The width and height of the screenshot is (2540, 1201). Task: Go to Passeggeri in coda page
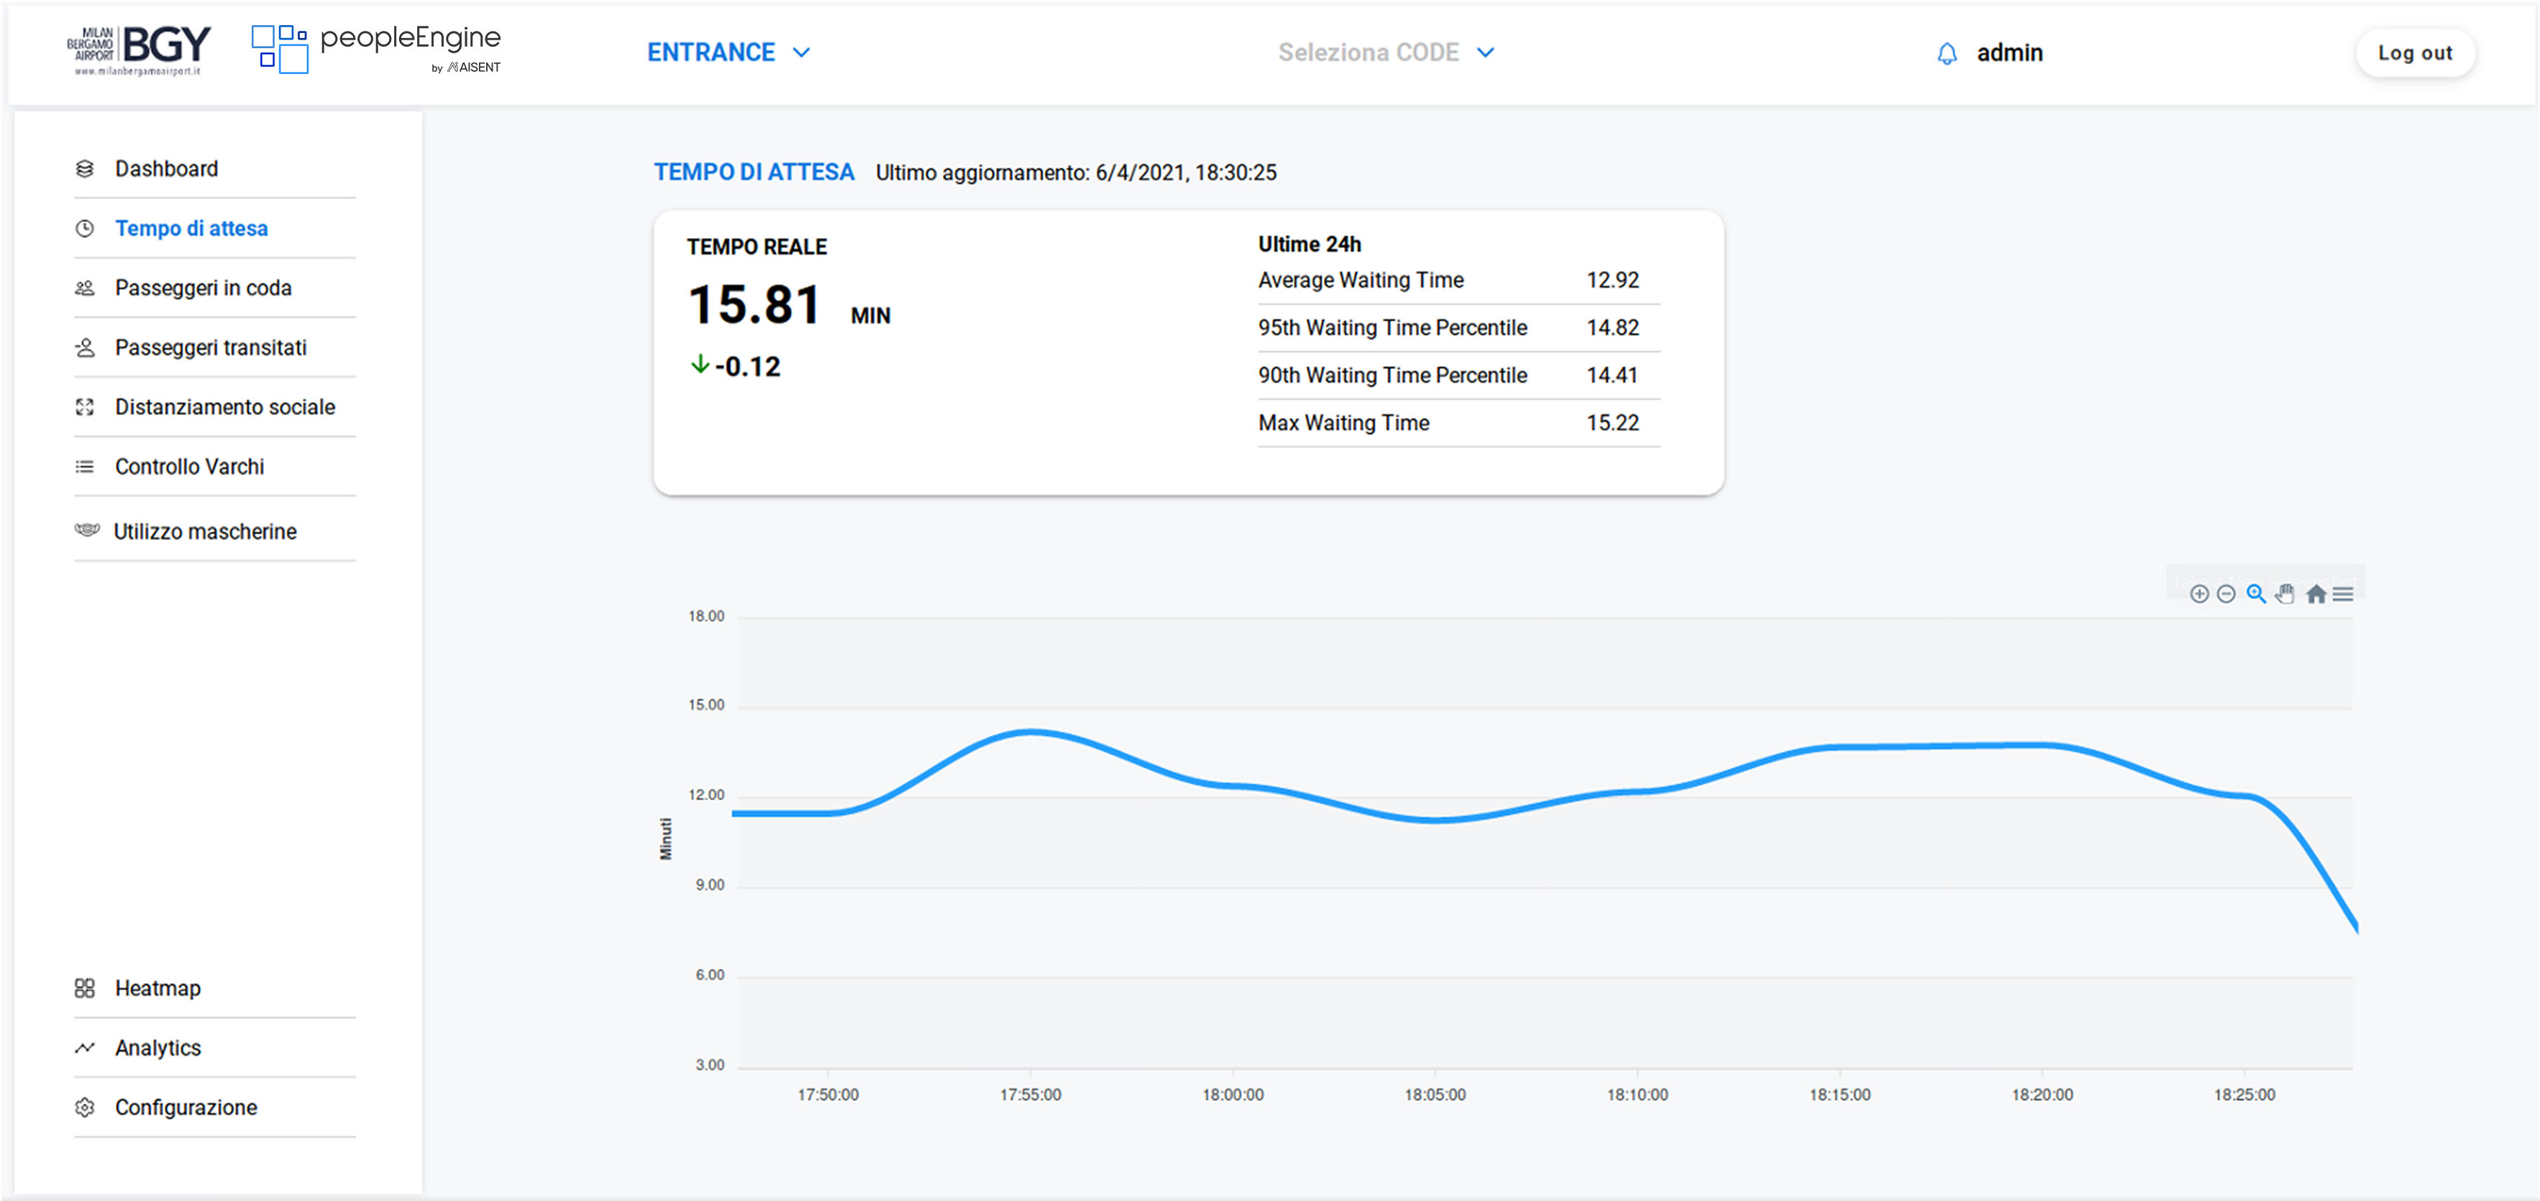(x=202, y=288)
